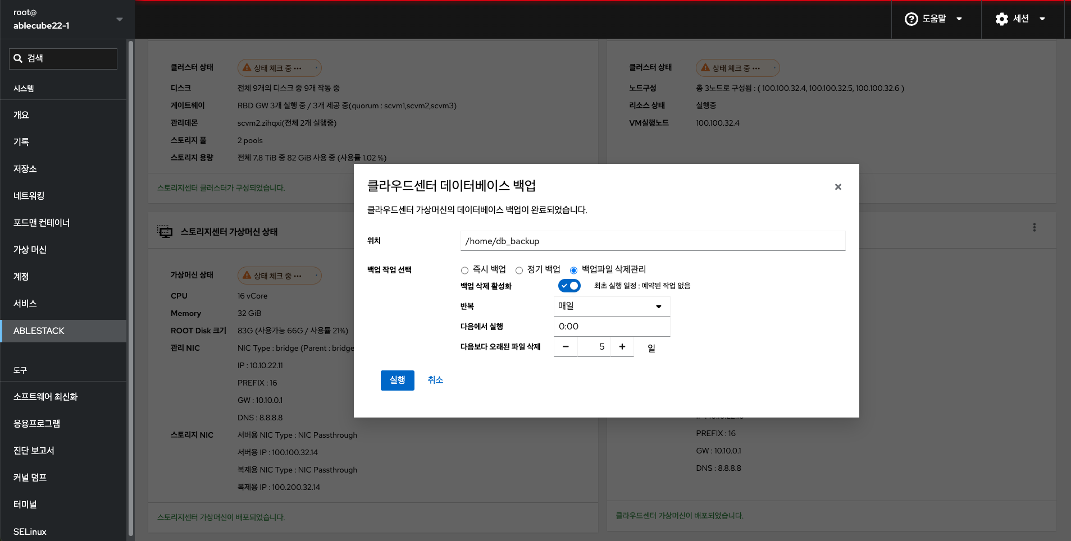Open the kebab menu on right card
Viewport: 1071px width, 541px height.
point(1034,227)
